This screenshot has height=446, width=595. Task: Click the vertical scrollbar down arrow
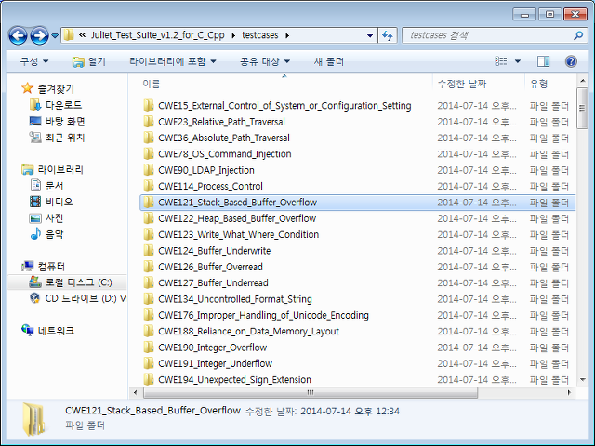(583, 379)
